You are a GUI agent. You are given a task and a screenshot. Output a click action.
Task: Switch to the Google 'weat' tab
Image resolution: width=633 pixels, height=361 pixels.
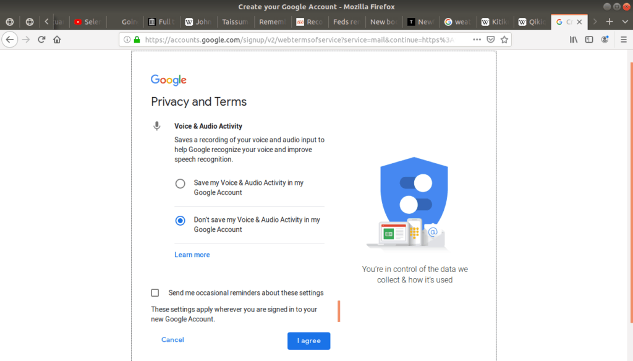(457, 22)
